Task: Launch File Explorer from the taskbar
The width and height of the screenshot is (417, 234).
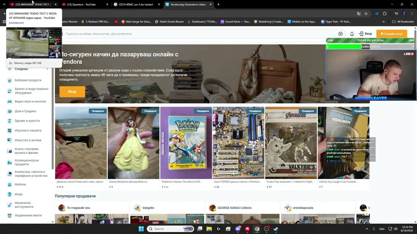Action: (x=208, y=229)
